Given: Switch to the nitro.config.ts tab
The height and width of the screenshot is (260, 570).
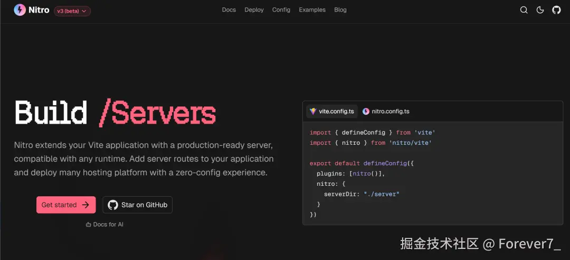Looking at the screenshot, I should pyautogui.click(x=386, y=112).
